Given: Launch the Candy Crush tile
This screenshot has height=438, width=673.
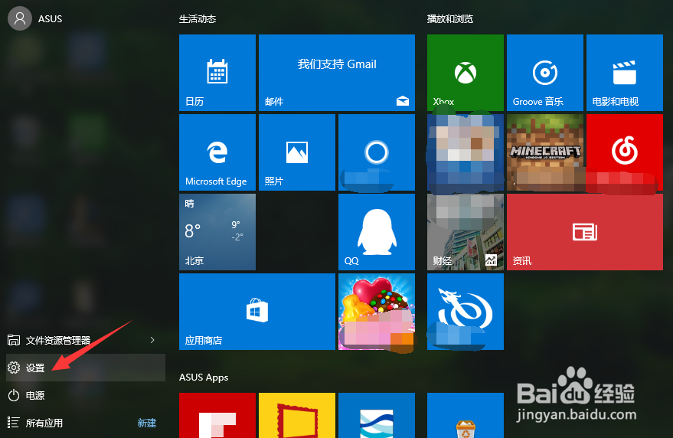Looking at the screenshot, I should pyautogui.click(x=377, y=312).
